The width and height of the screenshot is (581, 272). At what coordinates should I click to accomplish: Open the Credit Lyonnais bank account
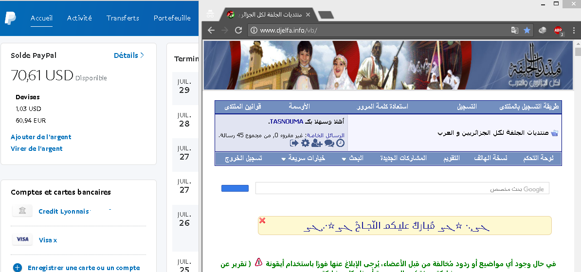pos(64,211)
